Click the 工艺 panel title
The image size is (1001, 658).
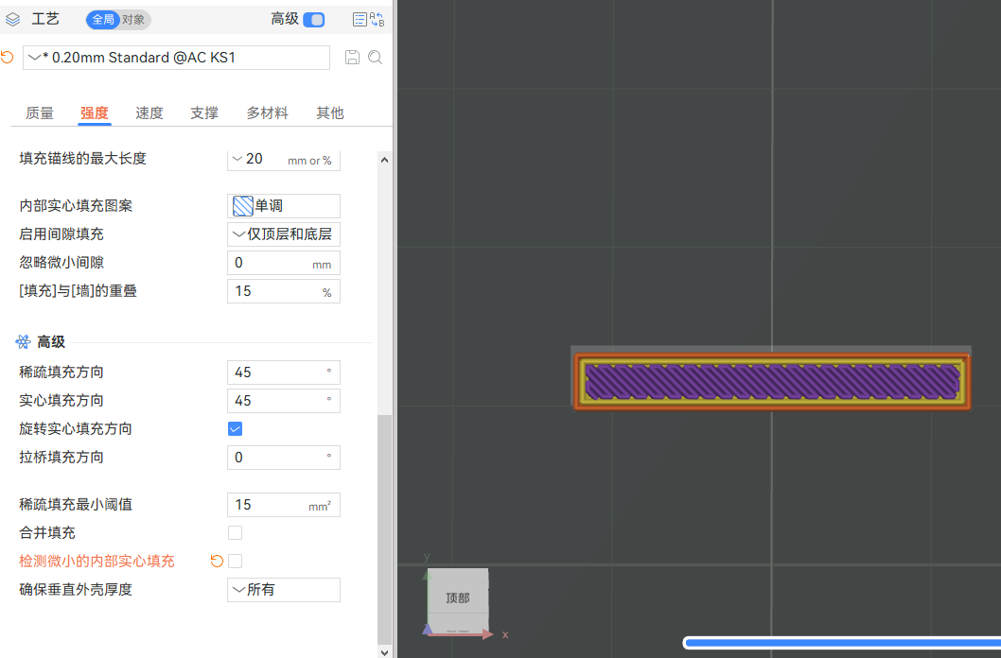pyautogui.click(x=45, y=19)
